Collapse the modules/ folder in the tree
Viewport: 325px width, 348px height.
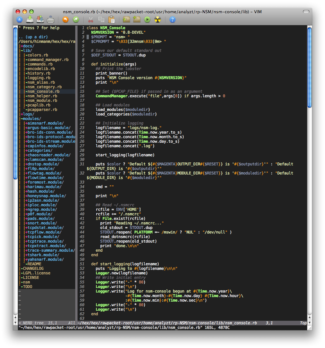tap(31, 119)
